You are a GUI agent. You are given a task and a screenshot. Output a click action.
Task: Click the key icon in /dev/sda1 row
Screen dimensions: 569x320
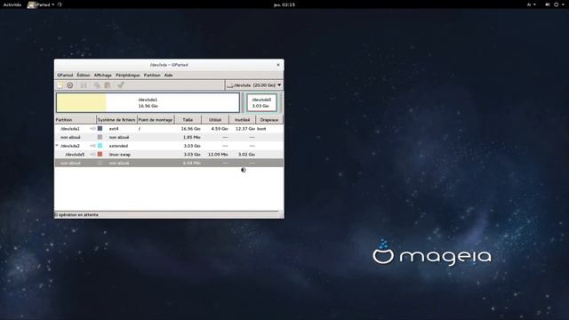92,129
